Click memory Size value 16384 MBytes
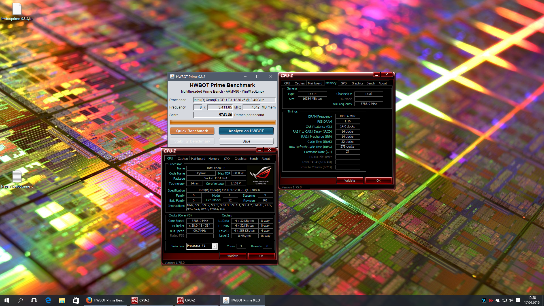 coord(312,99)
